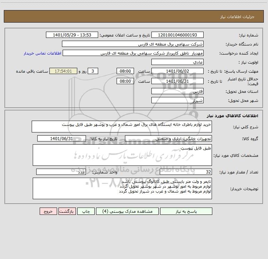The image size is (268, 259).
Task: Click the نام دستگاه خریدار label
Action: (x=242, y=44)
